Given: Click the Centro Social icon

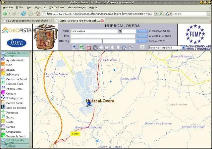Looking at the screenshot, I should 3,102.
